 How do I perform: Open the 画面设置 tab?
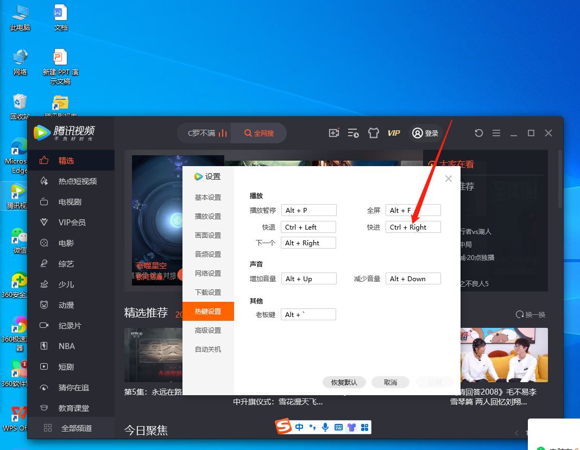[x=208, y=235]
